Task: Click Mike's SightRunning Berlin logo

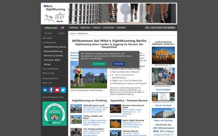Action: pos(54,14)
